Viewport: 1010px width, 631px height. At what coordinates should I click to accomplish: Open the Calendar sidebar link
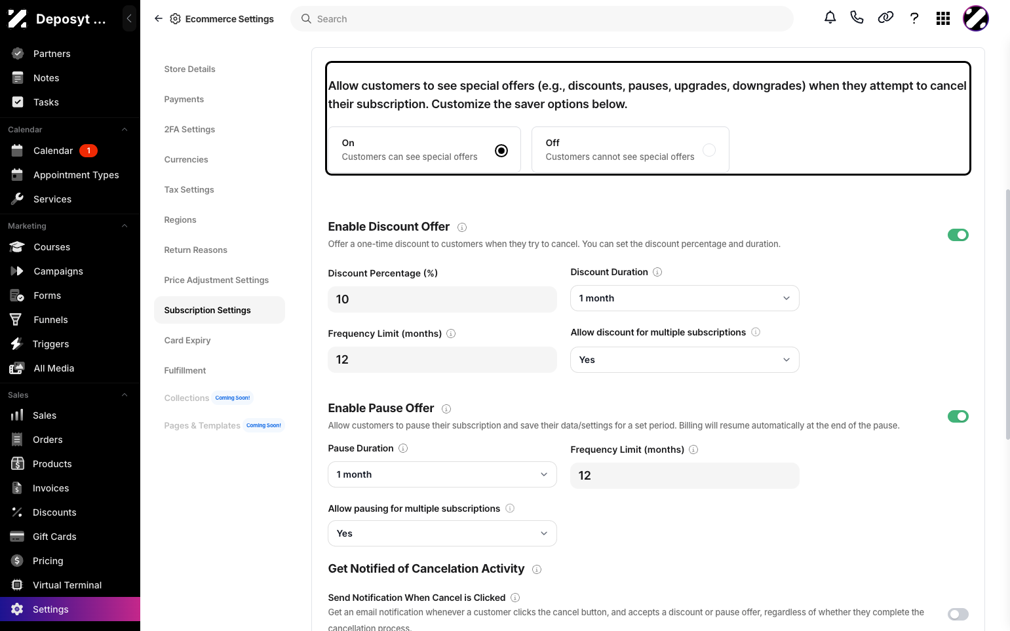click(x=70, y=151)
